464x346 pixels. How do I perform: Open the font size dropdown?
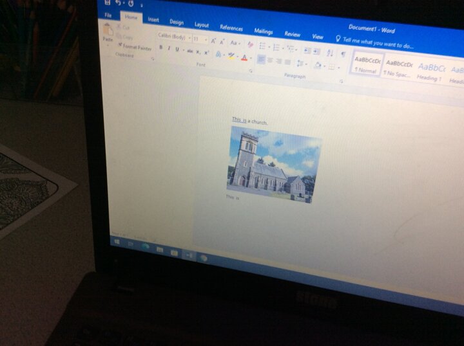coord(200,39)
